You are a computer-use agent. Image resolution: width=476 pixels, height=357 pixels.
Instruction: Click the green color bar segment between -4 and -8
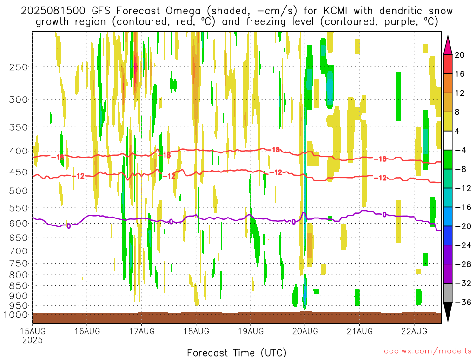click(x=448, y=159)
